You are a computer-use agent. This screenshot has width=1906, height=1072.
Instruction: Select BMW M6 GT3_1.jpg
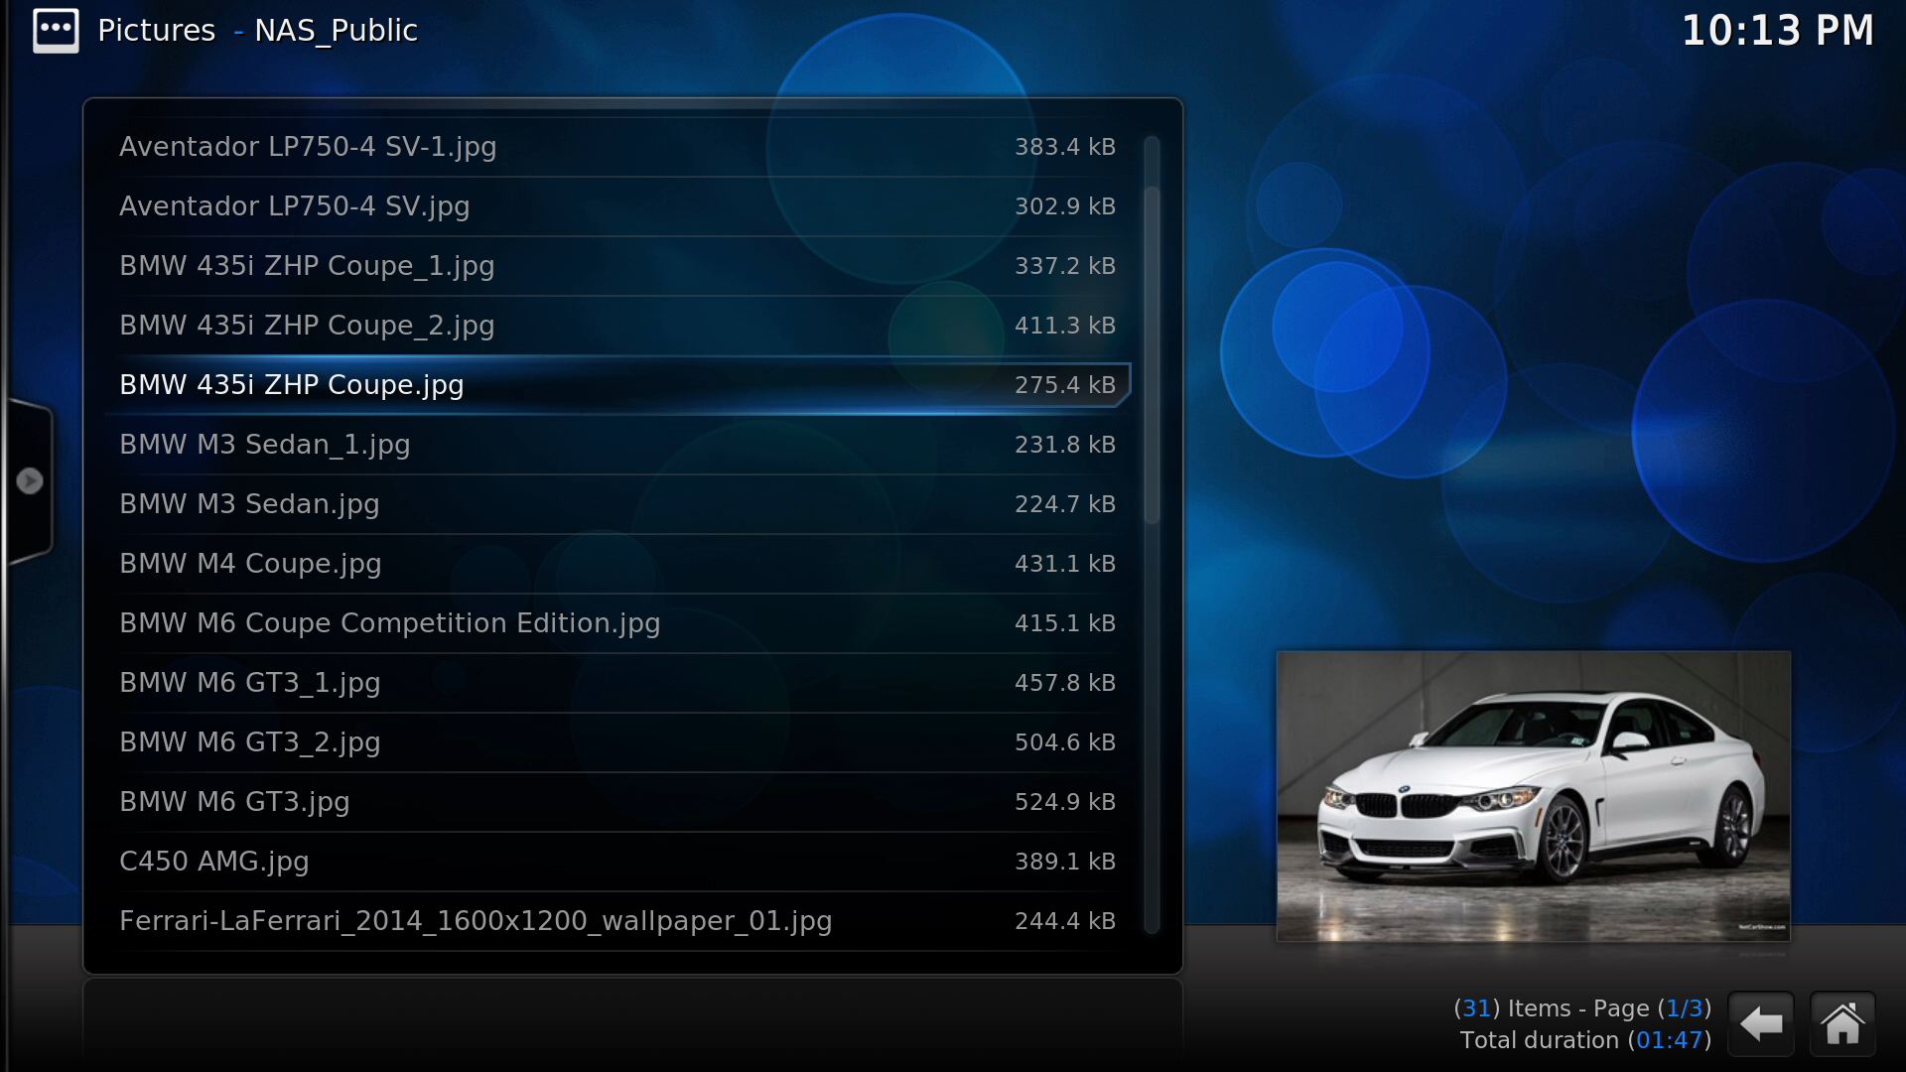click(x=617, y=683)
